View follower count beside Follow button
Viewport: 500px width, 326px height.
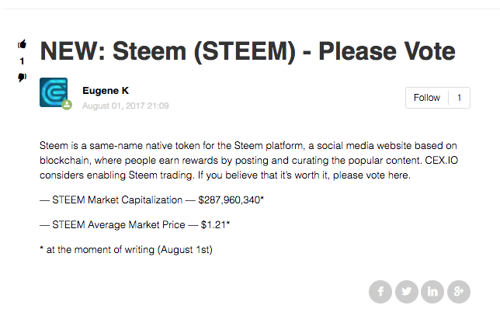click(x=459, y=98)
